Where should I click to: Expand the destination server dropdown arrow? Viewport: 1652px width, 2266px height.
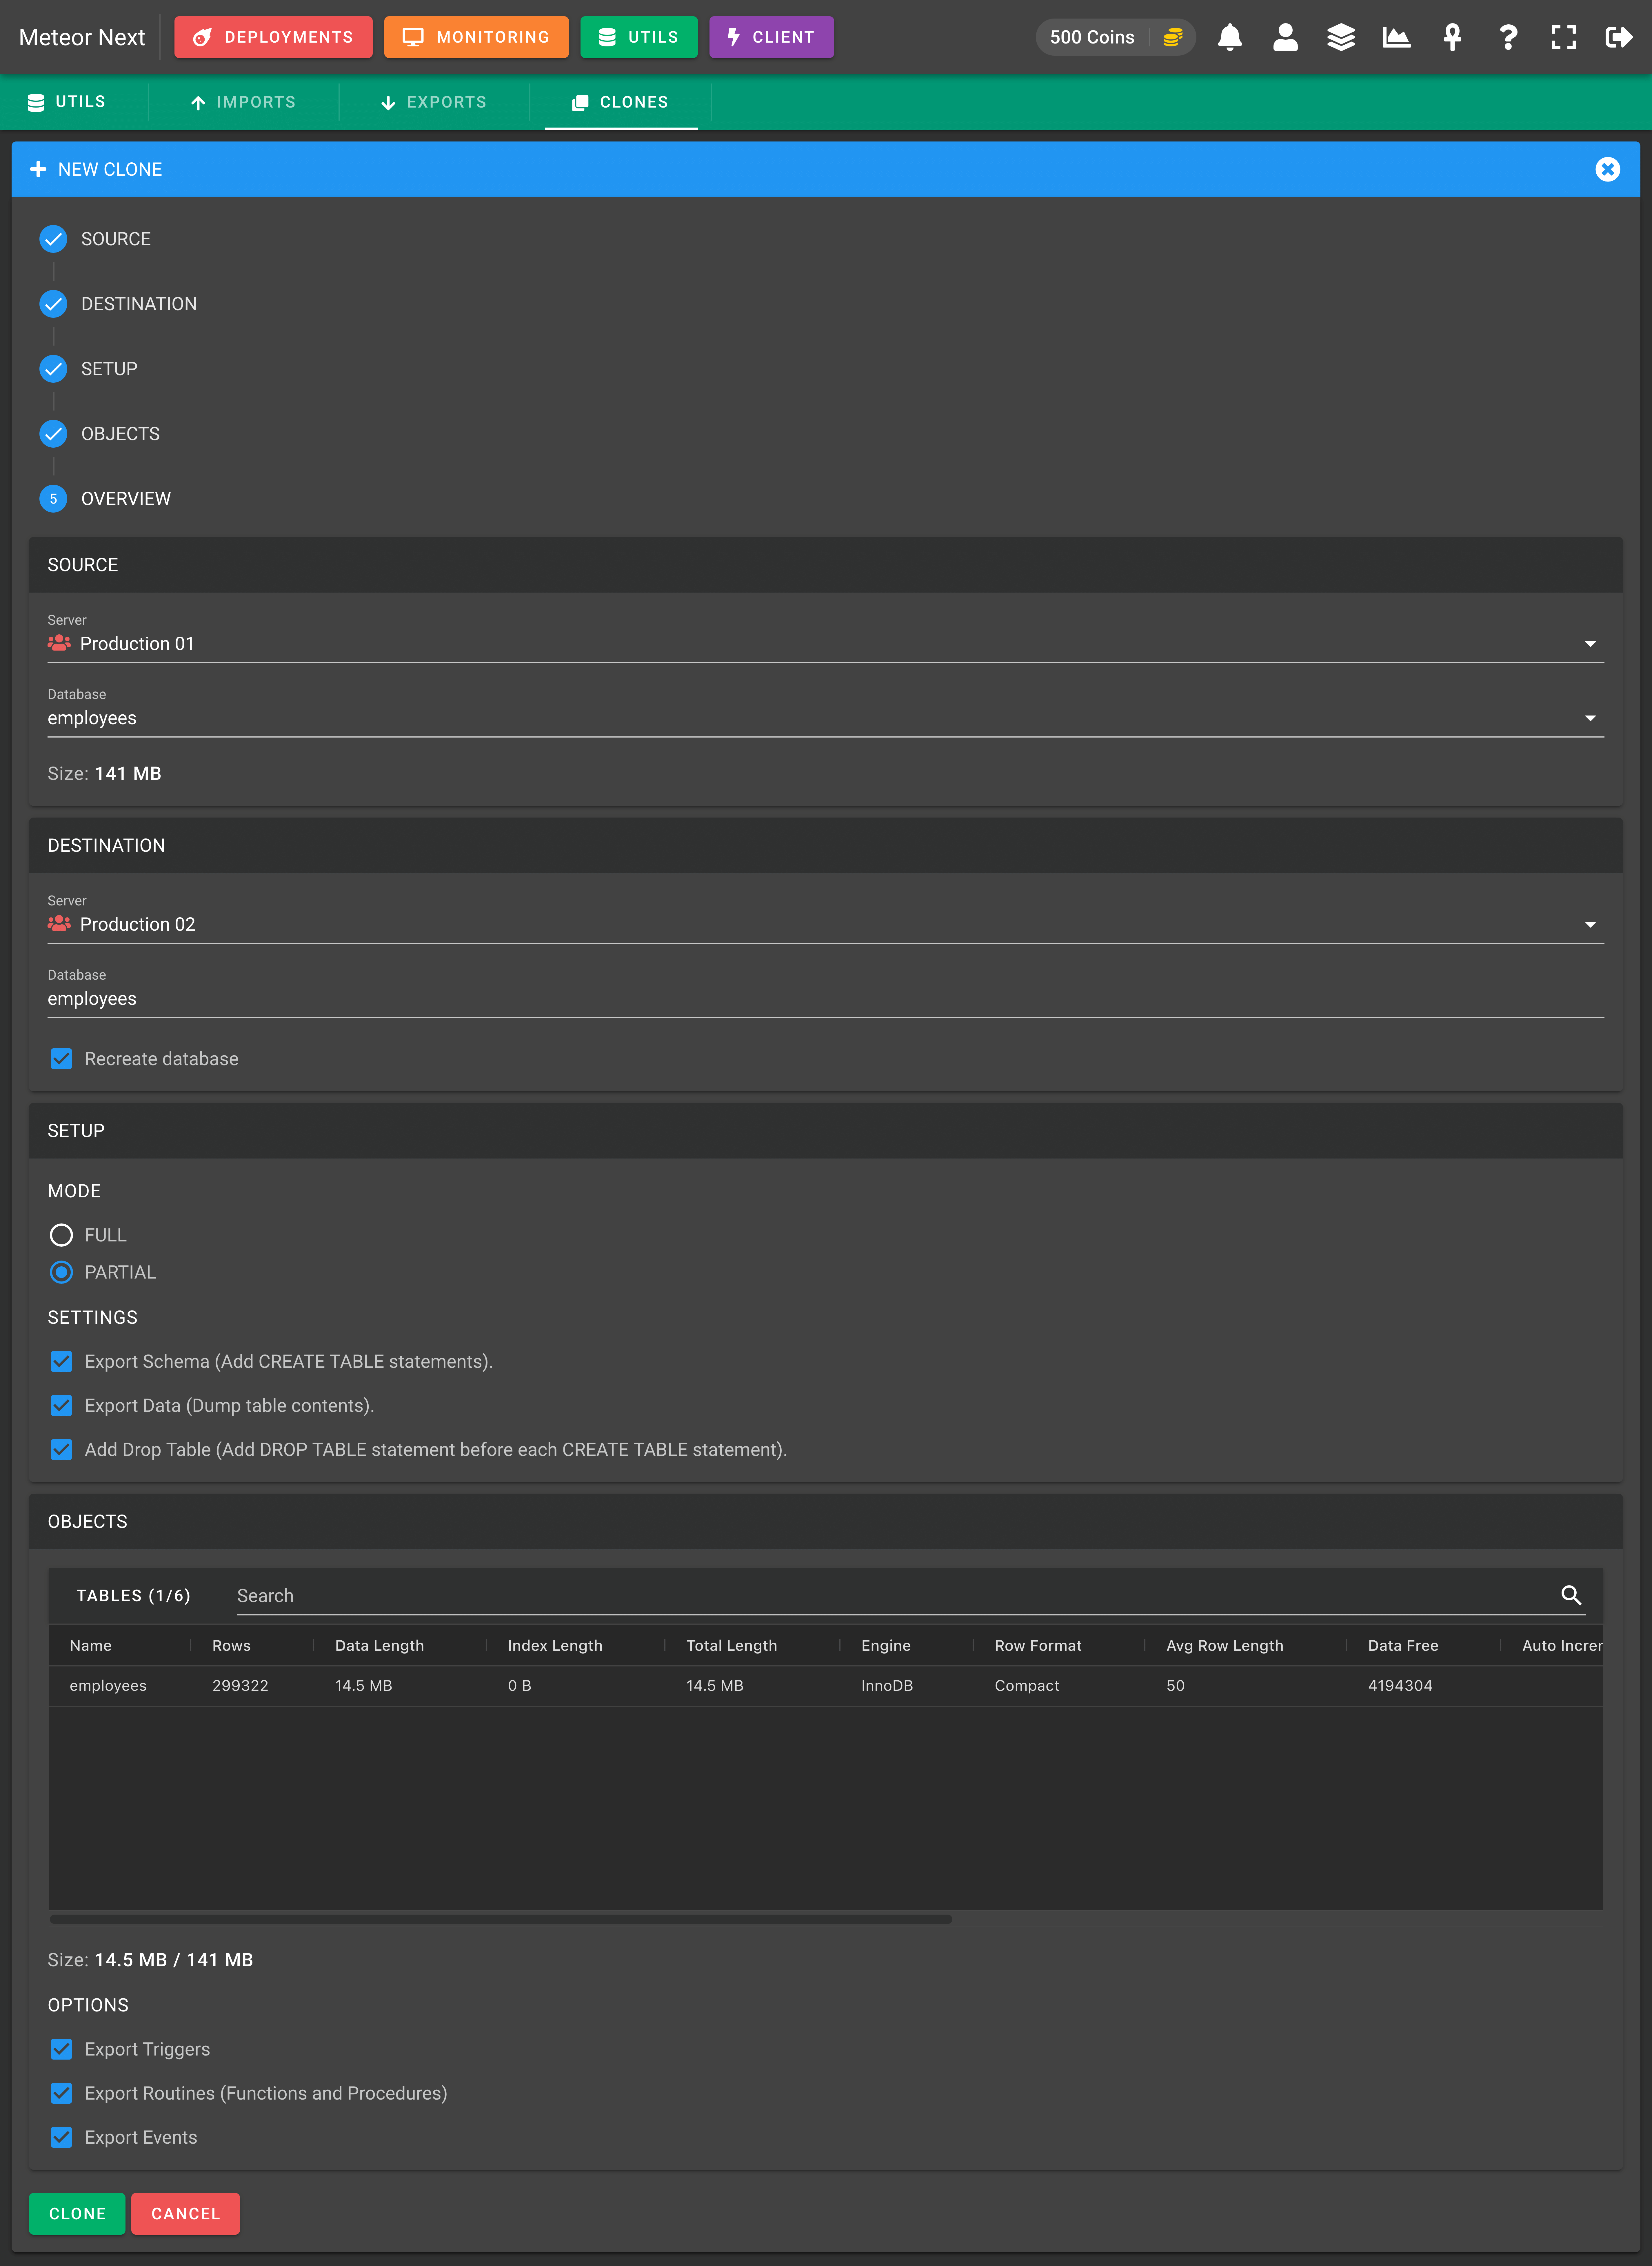tap(1590, 925)
